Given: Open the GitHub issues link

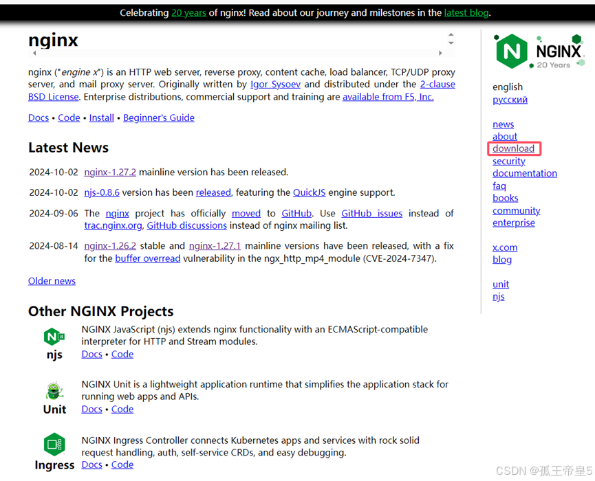Looking at the screenshot, I should [x=371, y=214].
